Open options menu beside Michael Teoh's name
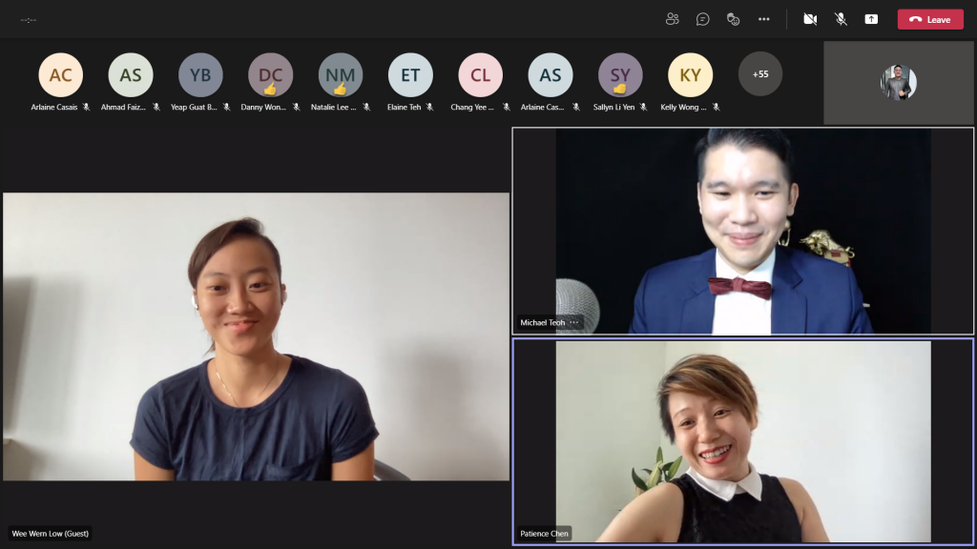 (574, 323)
